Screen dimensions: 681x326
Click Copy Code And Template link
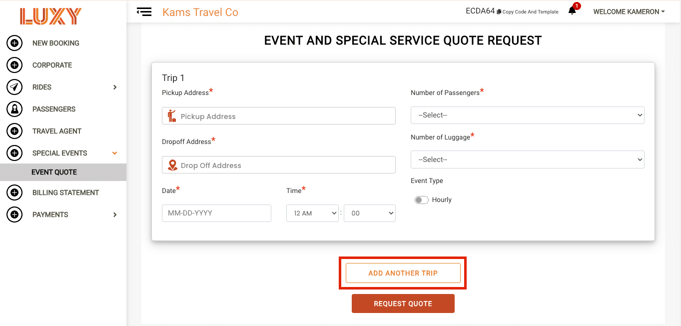coord(531,12)
